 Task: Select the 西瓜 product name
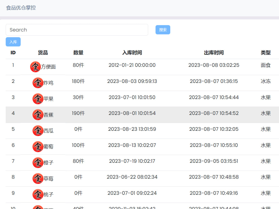click(48, 131)
